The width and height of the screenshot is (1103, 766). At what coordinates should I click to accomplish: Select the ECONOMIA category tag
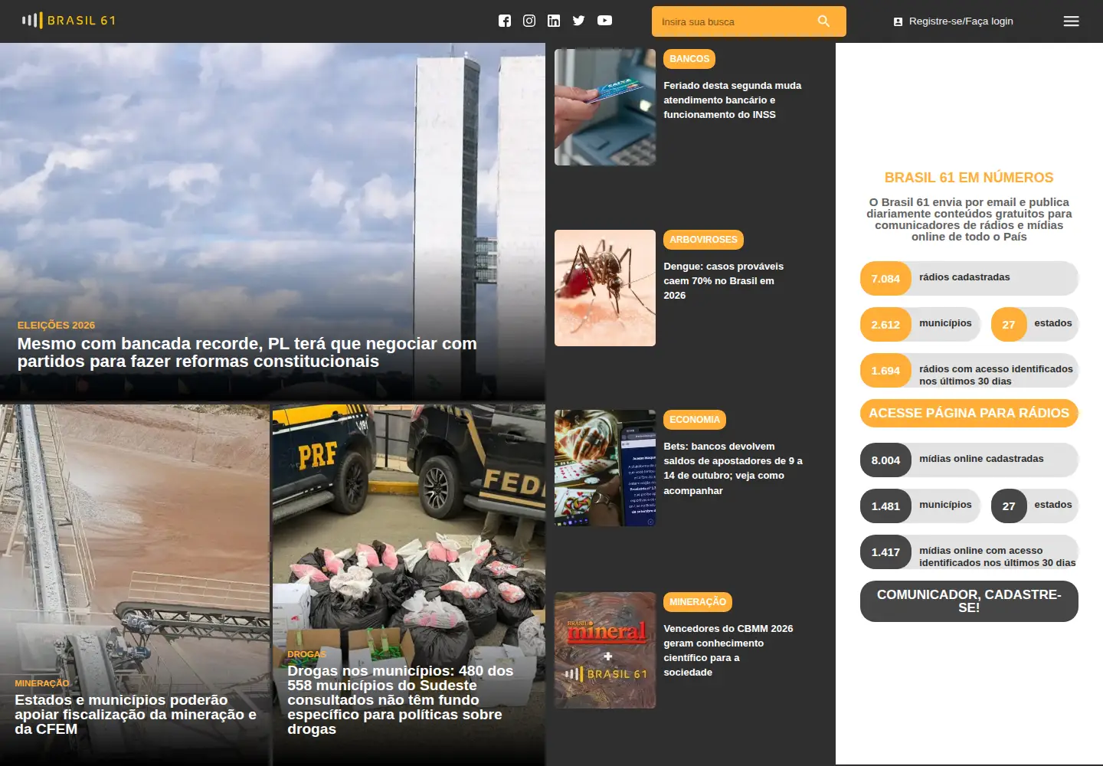695,420
